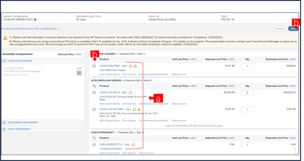Click the Qty field for UCSX-9508-FREE
Screen dimensions: 304x161
tap(247, 66)
